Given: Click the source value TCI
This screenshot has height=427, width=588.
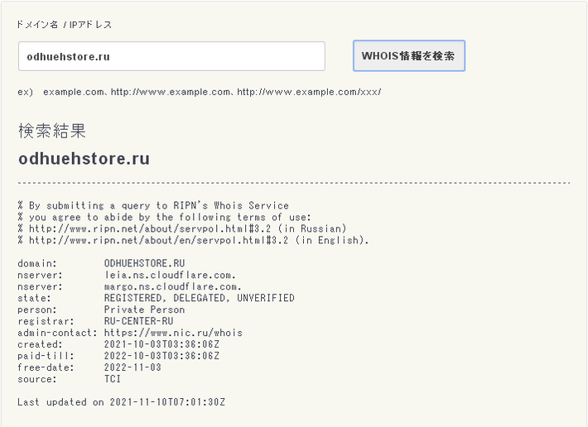Looking at the screenshot, I should (113, 379).
